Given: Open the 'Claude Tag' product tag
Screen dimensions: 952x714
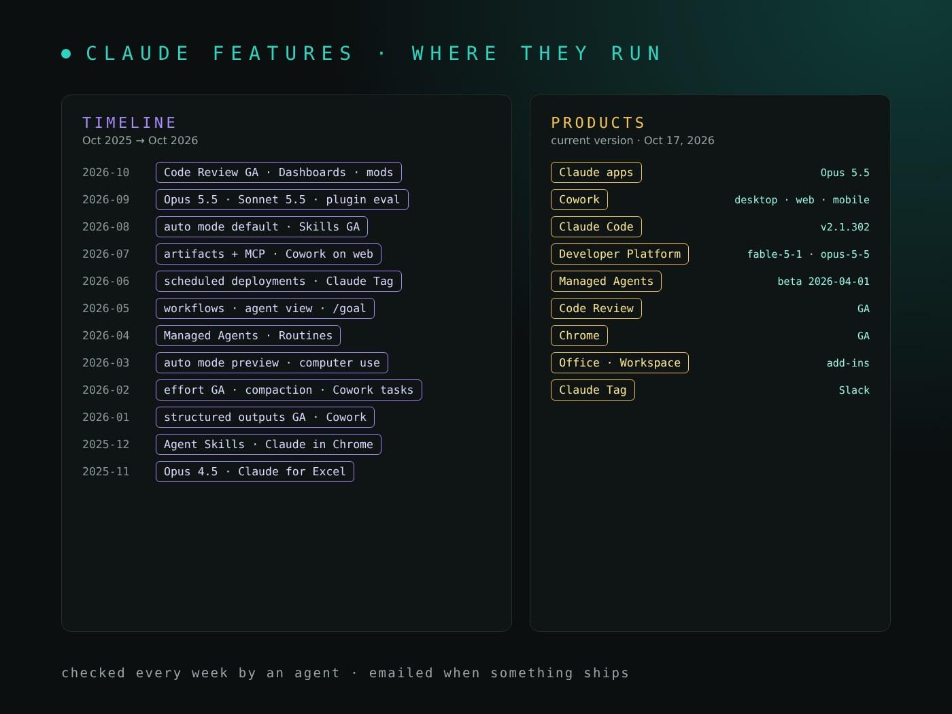Looking at the screenshot, I should [x=593, y=390].
